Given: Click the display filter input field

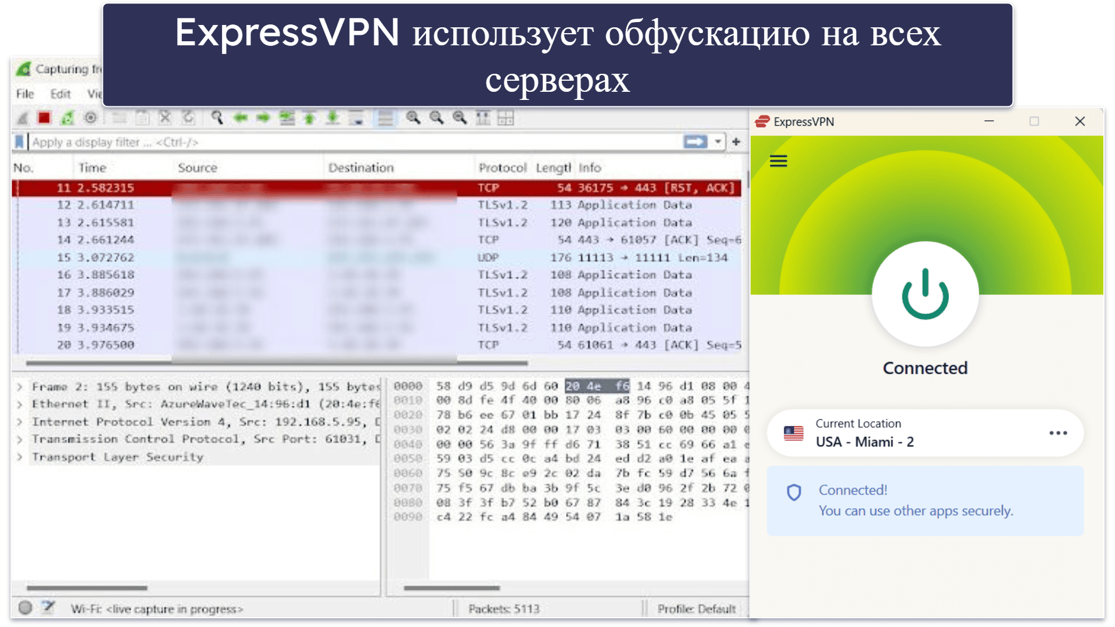Looking at the screenshot, I should click(354, 142).
